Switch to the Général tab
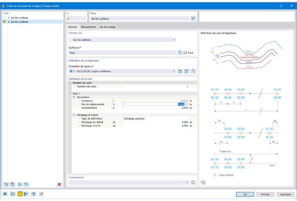 pyautogui.click(x=73, y=27)
